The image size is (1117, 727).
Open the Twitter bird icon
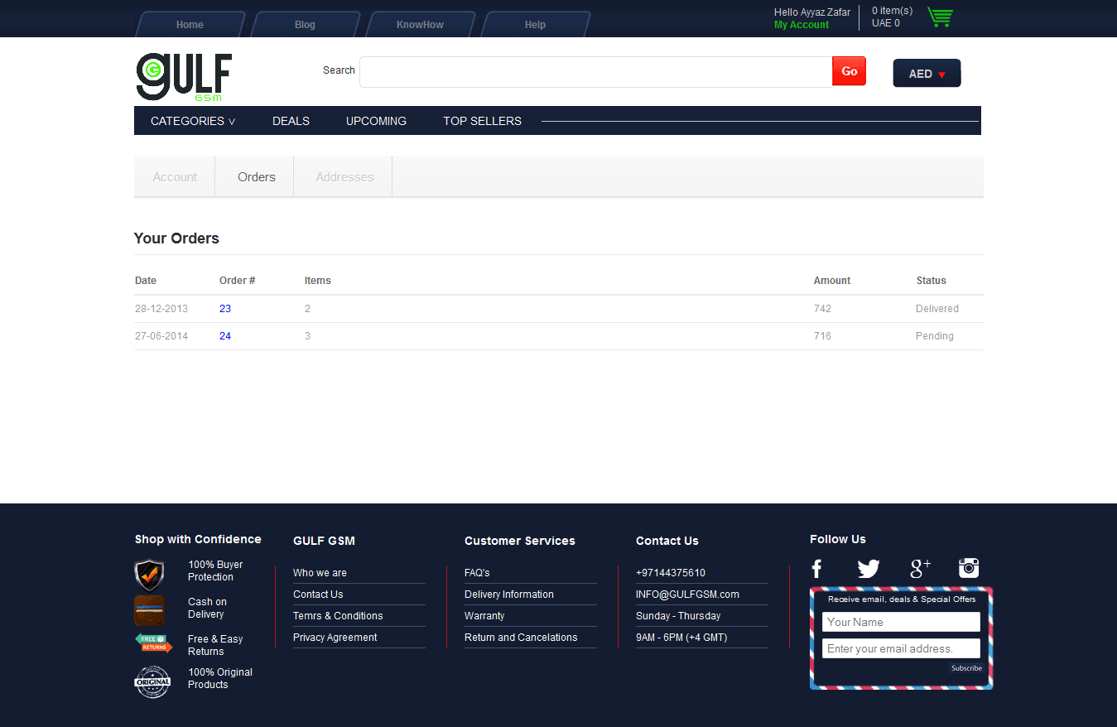[x=869, y=569]
